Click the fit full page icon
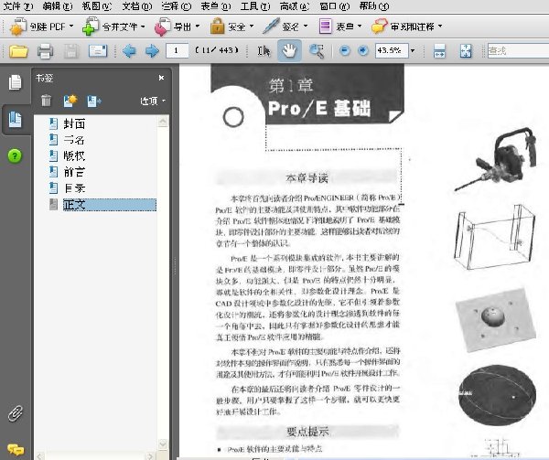549x460 pixels. [466, 51]
